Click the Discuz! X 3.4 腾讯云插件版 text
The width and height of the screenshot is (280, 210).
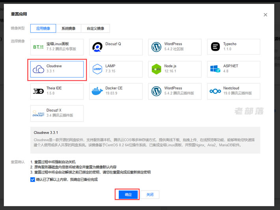point(60,115)
